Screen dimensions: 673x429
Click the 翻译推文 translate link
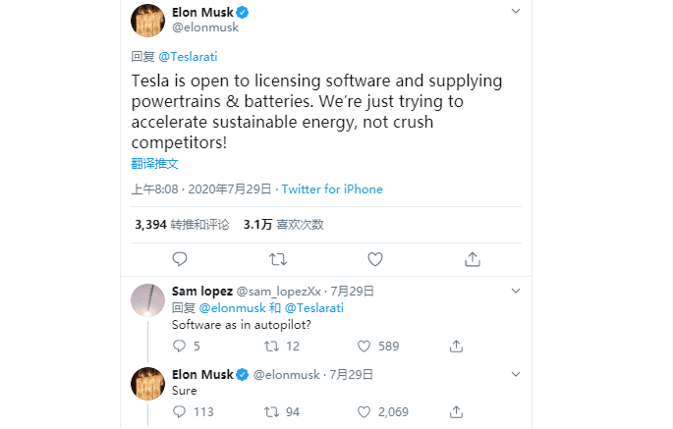tap(155, 163)
